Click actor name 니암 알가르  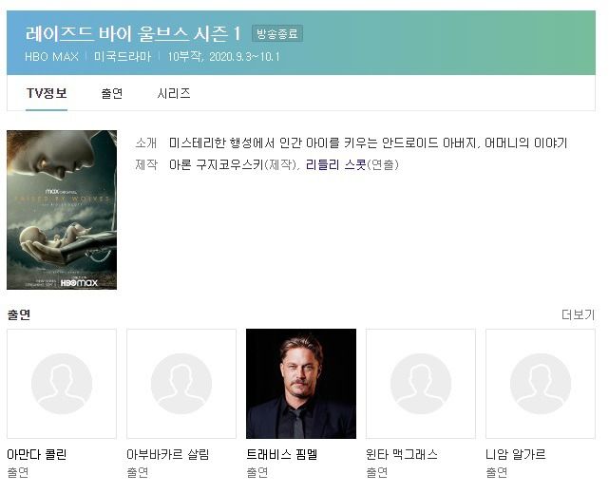click(x=515, y=454)
